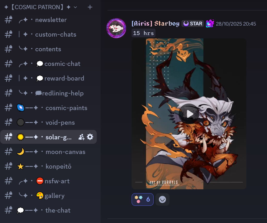
Task: Switch to the cosmic-chat channel
Action: 48,64
